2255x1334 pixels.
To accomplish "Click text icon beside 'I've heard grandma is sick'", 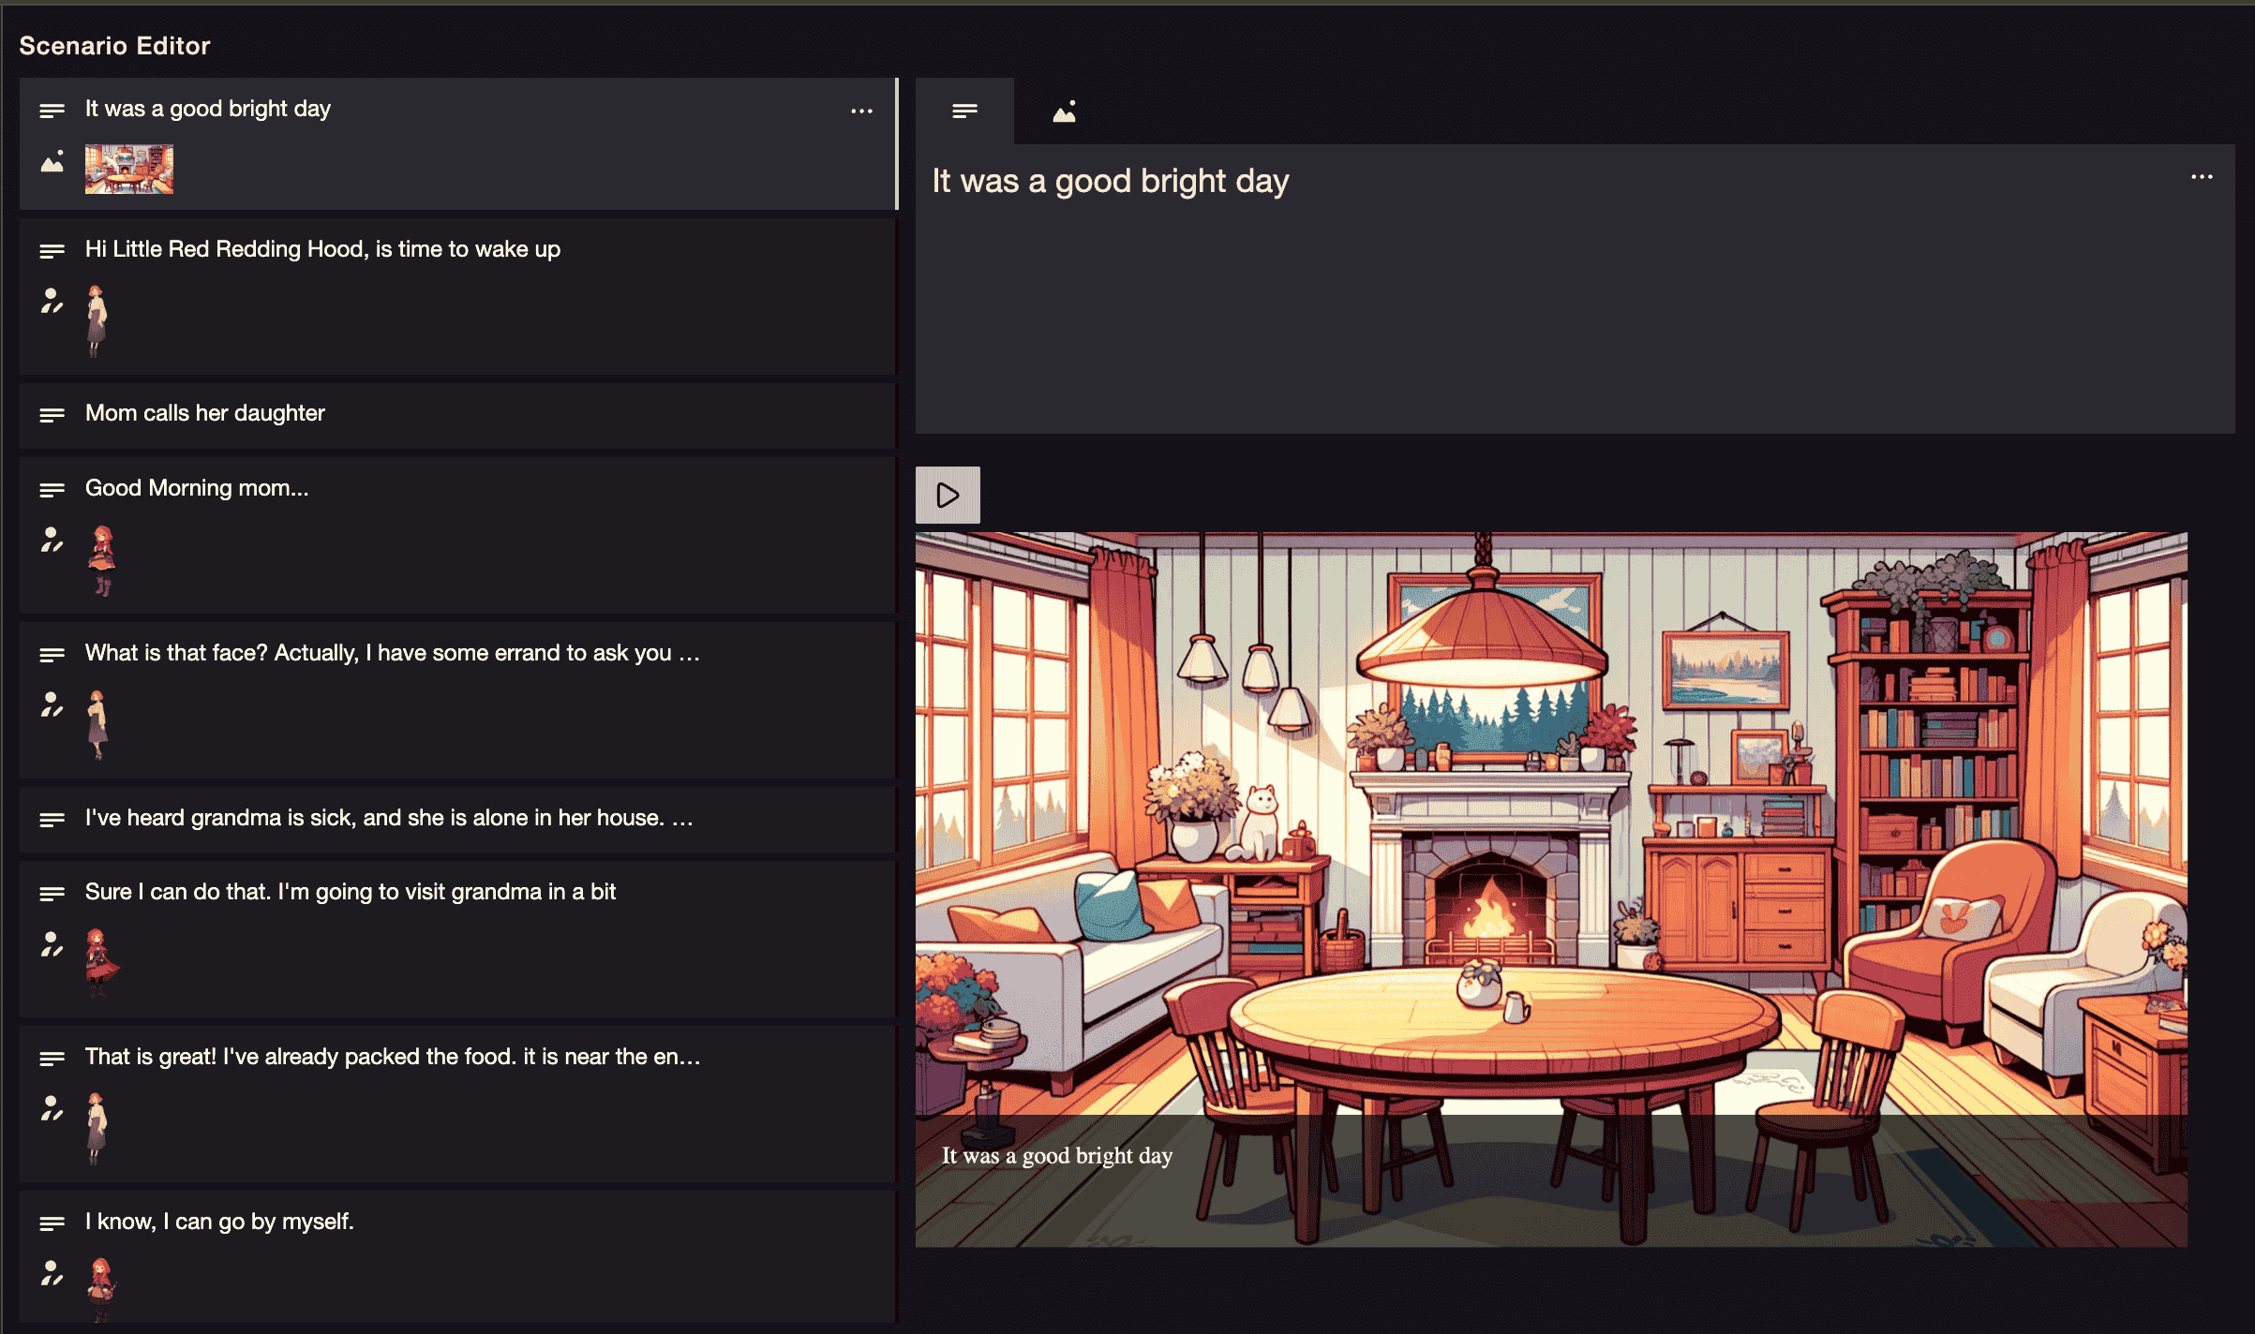I will pyautogui.click(x=52, y=820).
